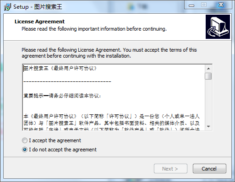
Task: Click the computer installer logo image
Action: [x=218, y=27]
